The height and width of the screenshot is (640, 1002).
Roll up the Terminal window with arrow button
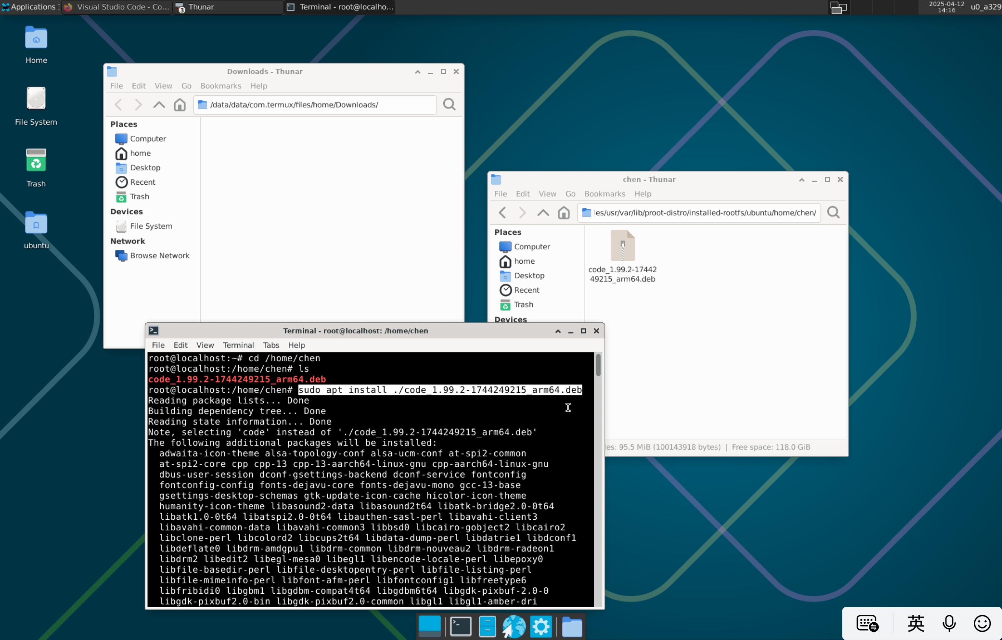click(x=558, y=331)
